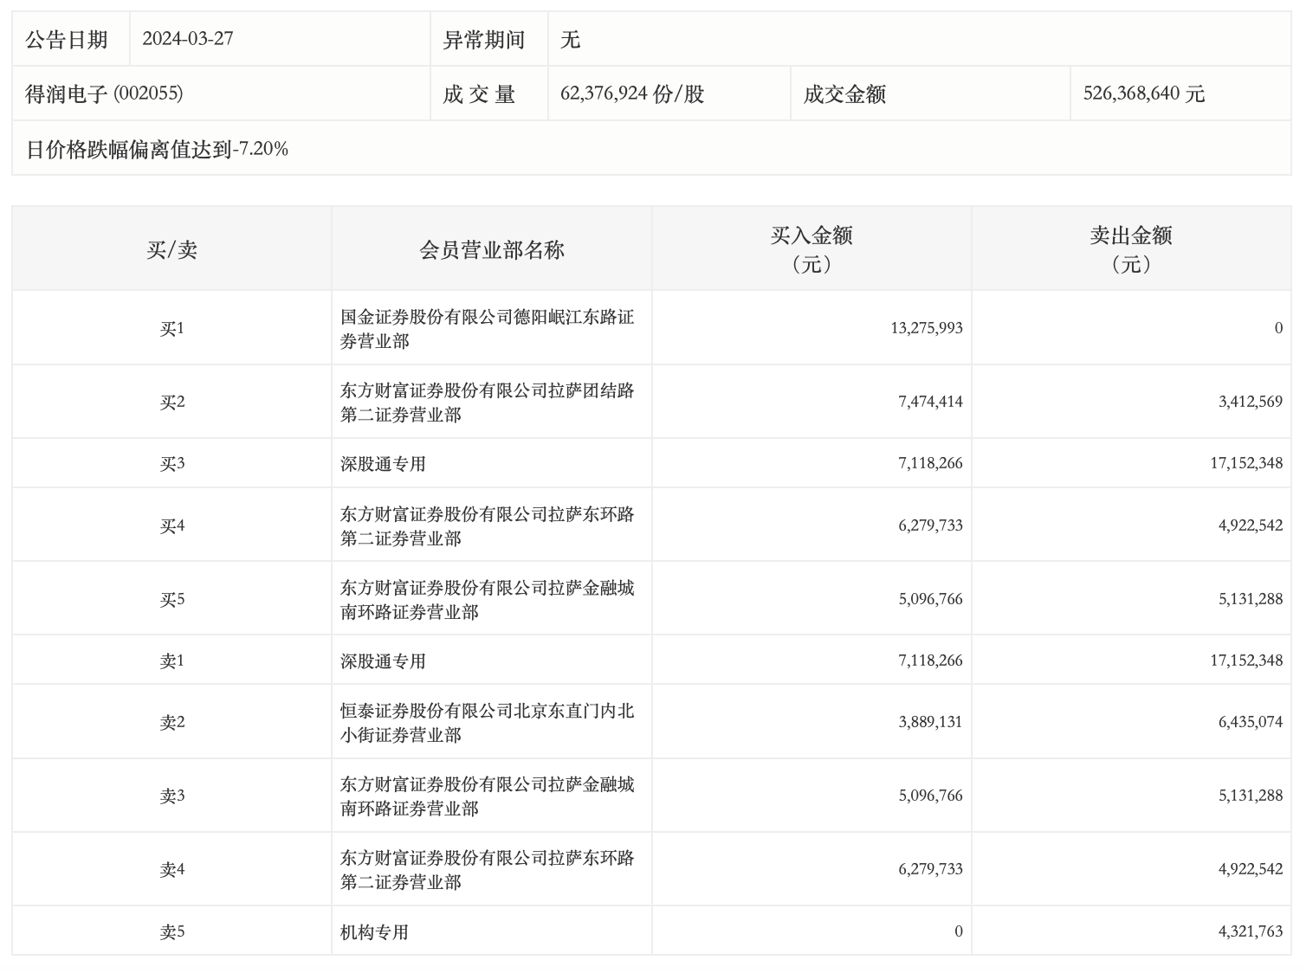Viewport: 1306px width, 973px height.
Task: Click 深股通专用 in the 买3 row
Action: (x=383, y=464)
